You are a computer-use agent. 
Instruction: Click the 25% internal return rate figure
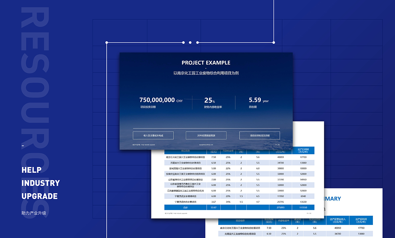click(209, 100)
